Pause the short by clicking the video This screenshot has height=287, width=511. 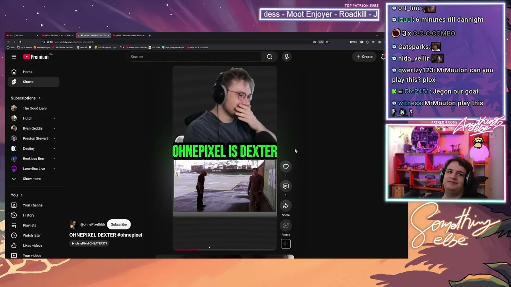pyautogui.click(x=224, y=157)
